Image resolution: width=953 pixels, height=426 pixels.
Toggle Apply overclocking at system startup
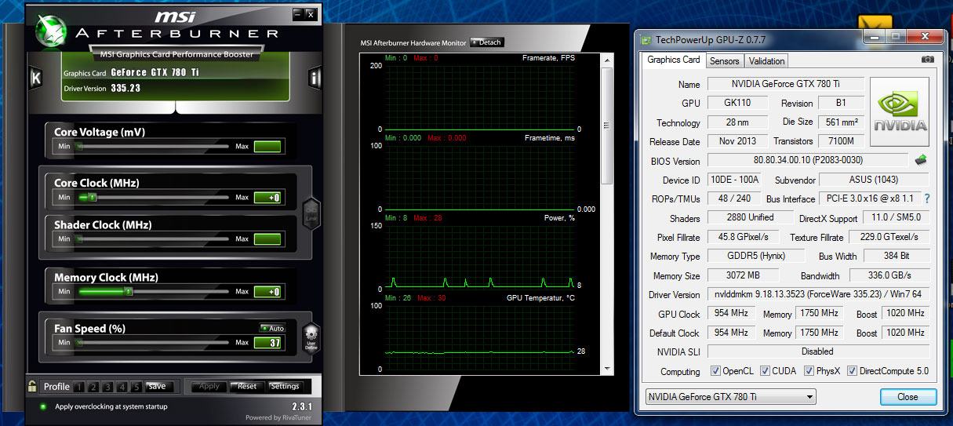[44, 406]
